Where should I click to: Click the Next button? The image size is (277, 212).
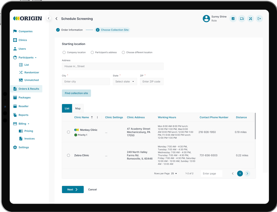(73, 189)
